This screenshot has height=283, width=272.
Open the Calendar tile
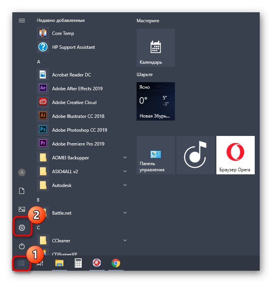click(156, 48)
